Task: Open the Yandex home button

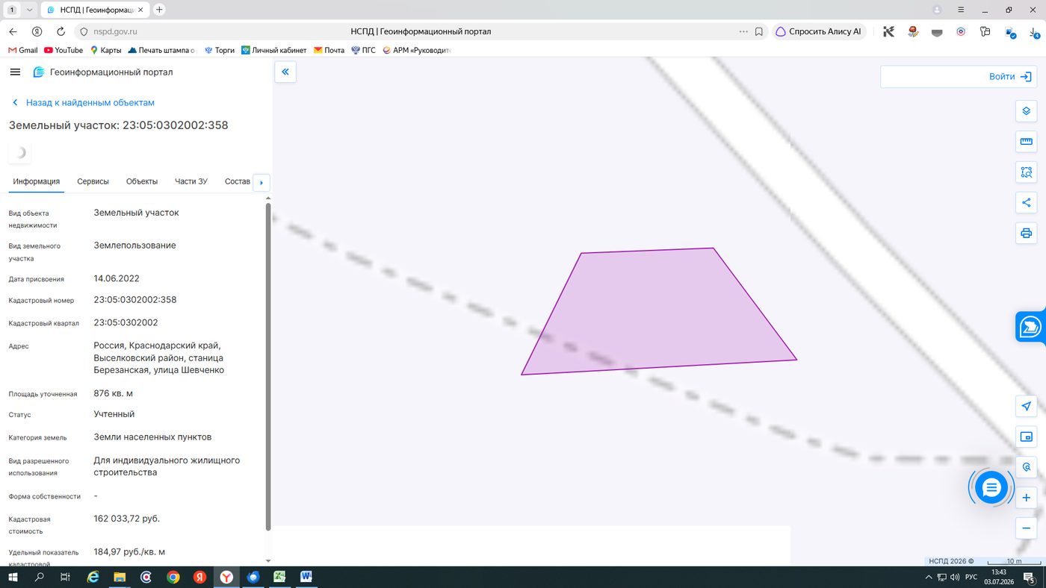Action: pos(37,32)
